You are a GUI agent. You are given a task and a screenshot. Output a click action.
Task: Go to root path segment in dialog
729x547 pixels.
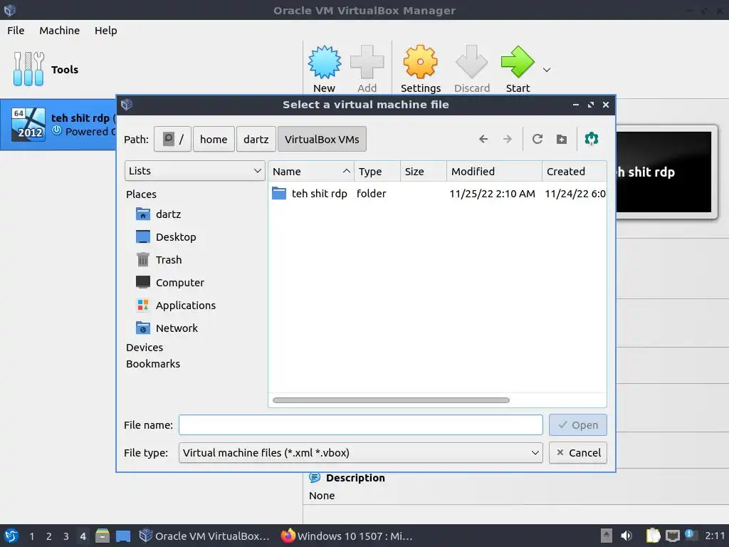click(x=172, y=139)
